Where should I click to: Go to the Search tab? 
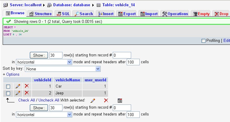(x=83, y=14)
